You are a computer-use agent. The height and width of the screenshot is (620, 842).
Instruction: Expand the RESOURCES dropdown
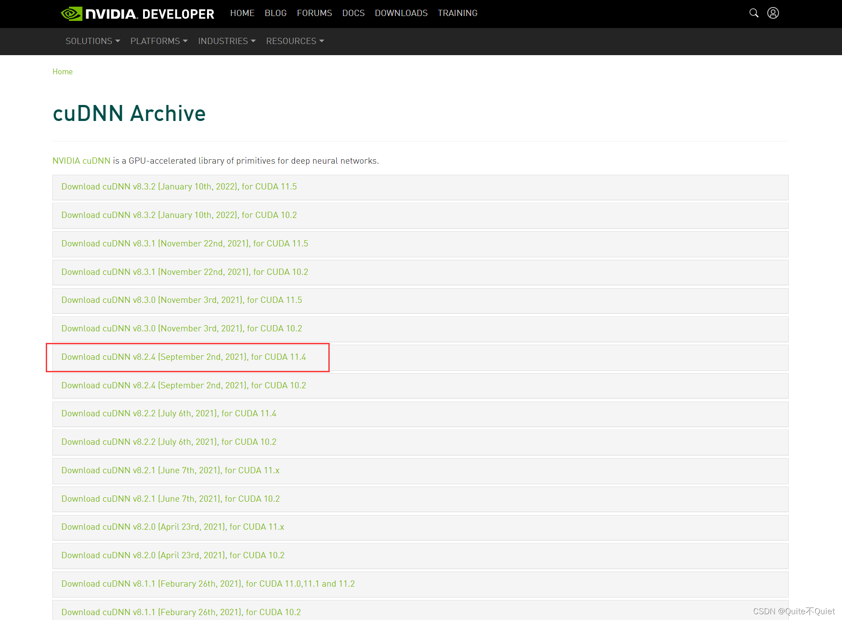click(295, 41)
